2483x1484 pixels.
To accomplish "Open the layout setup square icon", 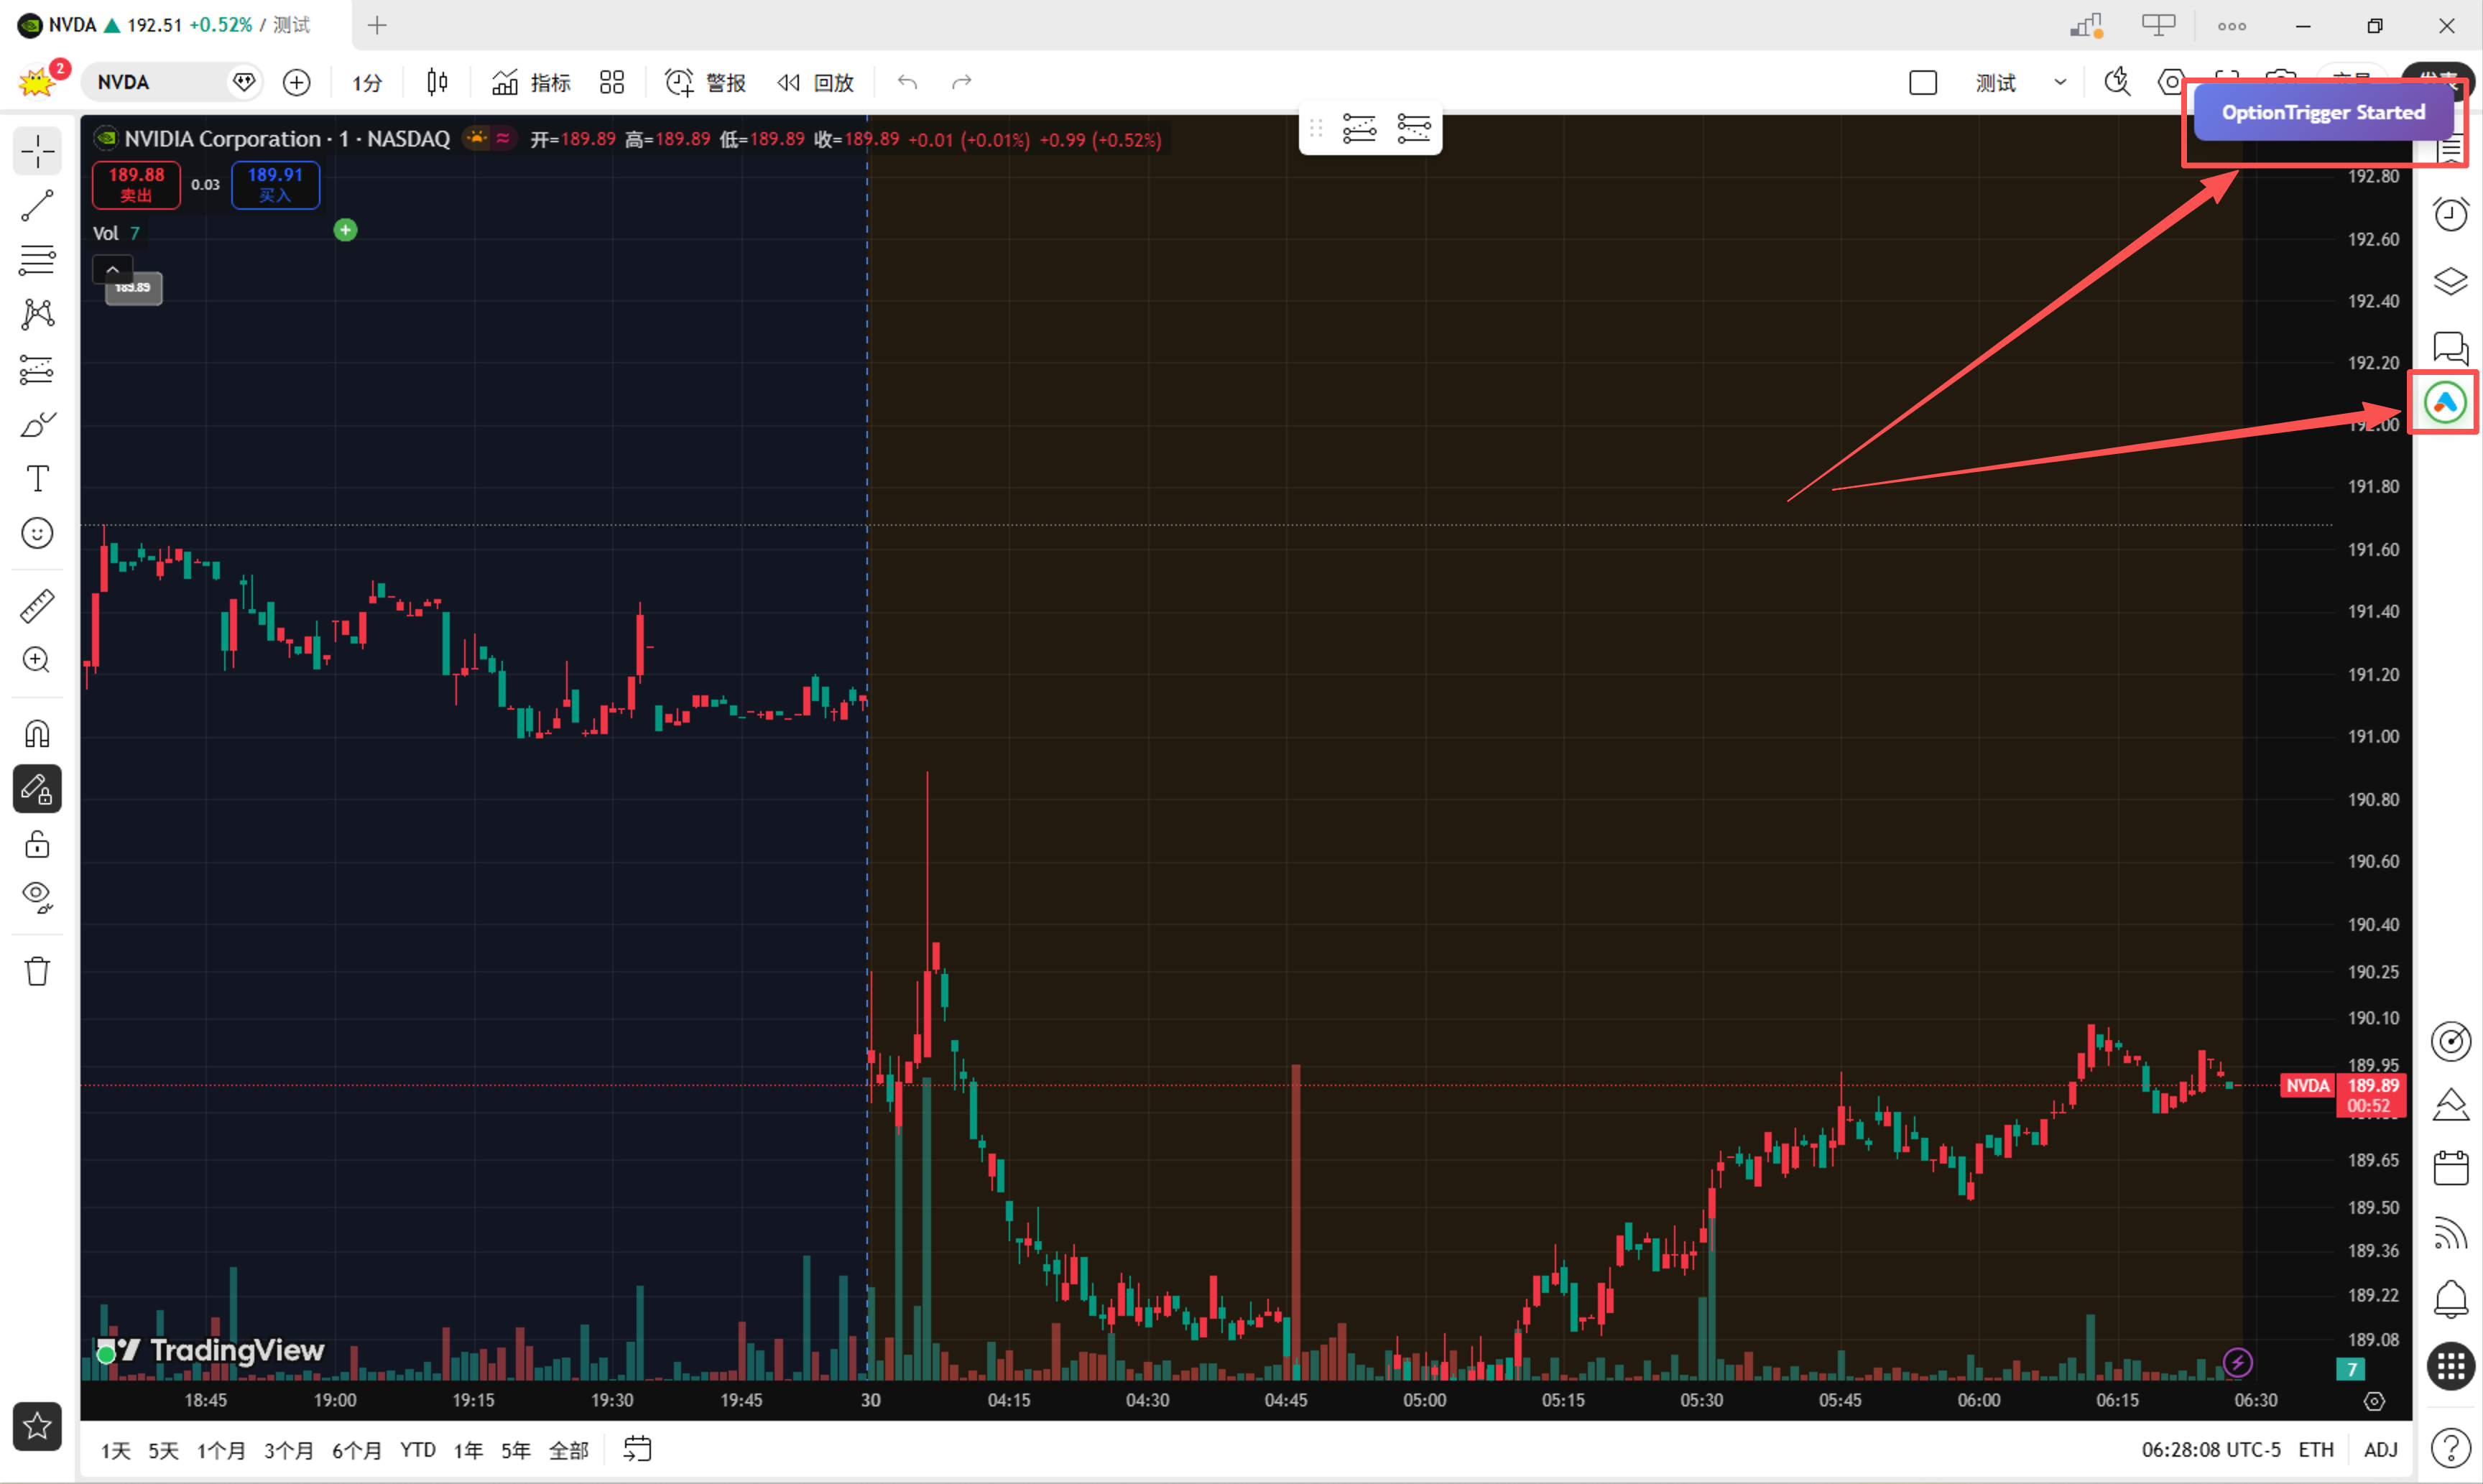I will (1922, 82).
